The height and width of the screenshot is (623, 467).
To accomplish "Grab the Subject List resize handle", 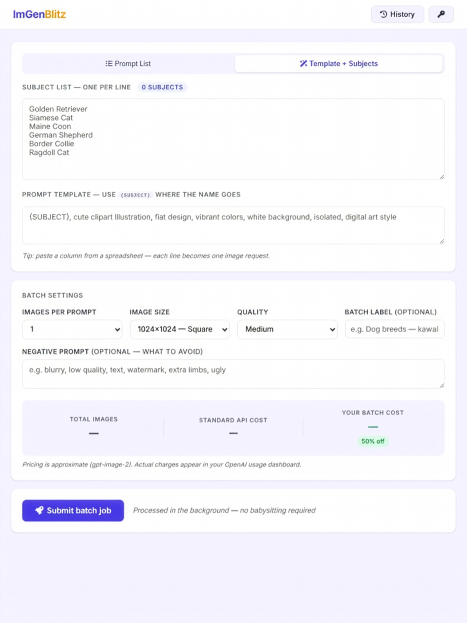I will coord(442,177).
